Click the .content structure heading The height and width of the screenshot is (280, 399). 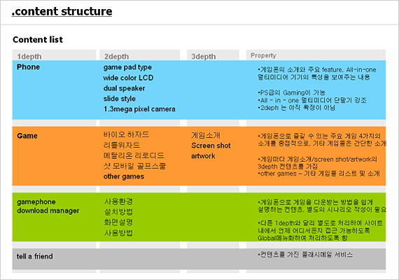tap(62, 11)
